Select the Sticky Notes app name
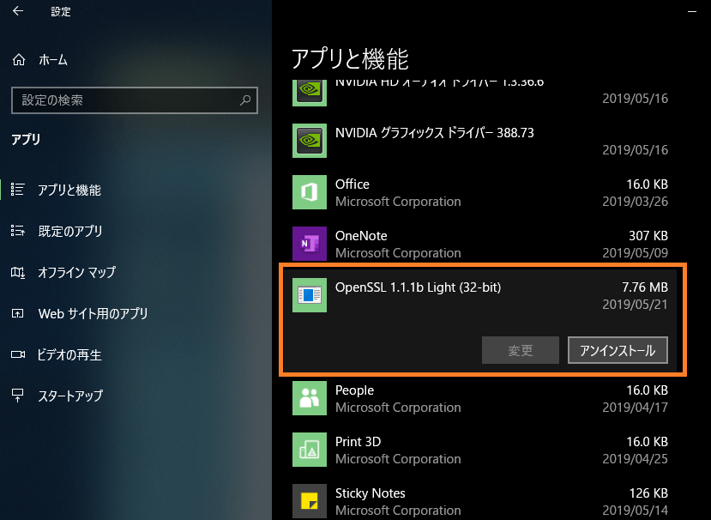 (370, 493)
